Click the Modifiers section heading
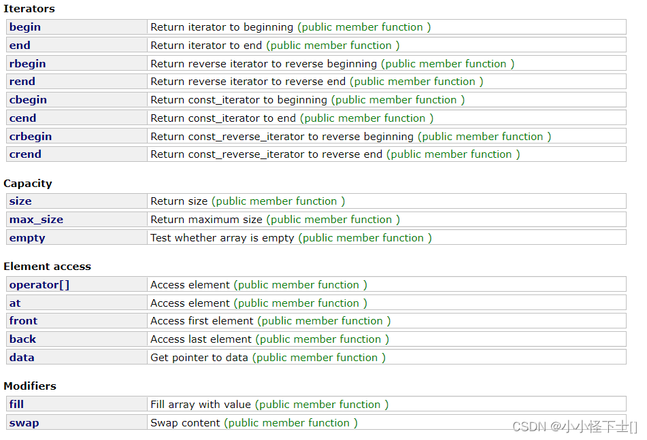This screenshot has width=647, height=440. point(30,386)
